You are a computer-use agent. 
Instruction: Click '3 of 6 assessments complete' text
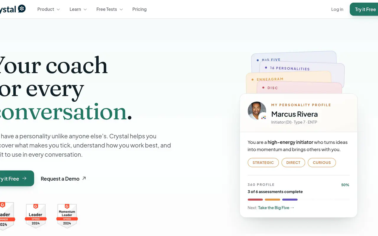pyautogui.click(x=275, y=192)
